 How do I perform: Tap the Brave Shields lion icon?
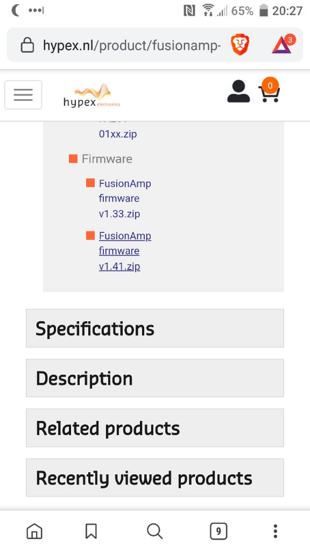(x=240, y=45)
